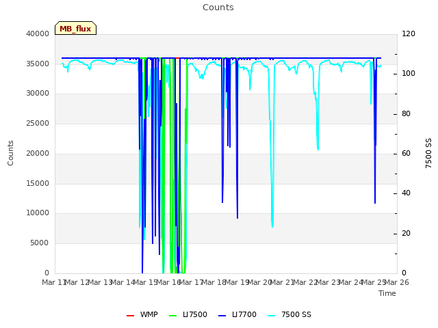Click the 35000 left axis tick label

pos(38,64)
